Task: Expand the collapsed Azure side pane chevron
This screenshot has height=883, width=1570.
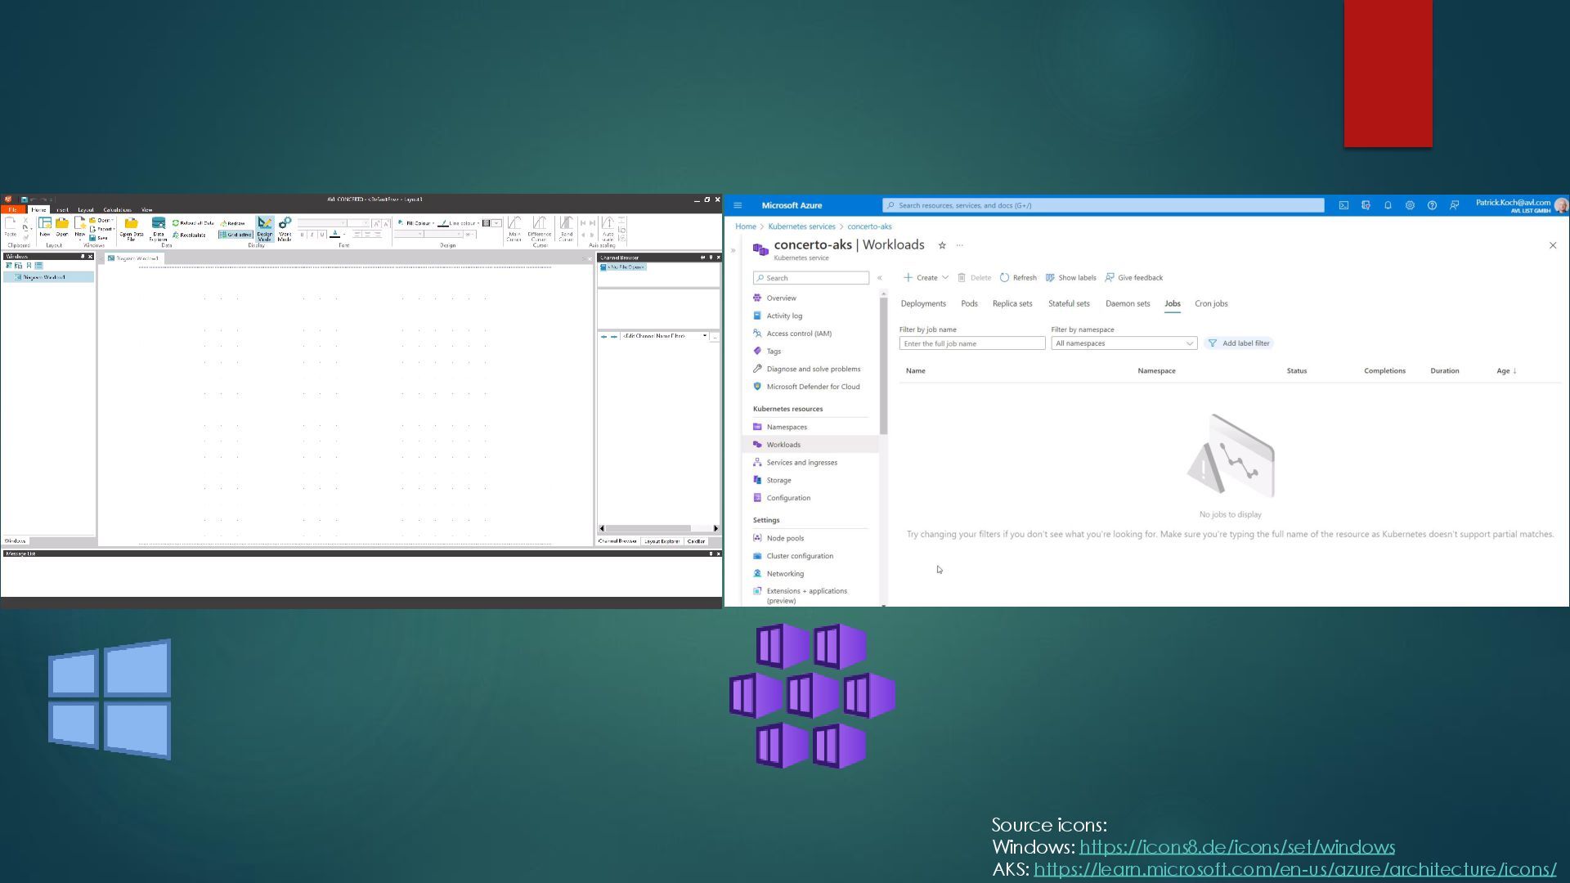Action: [733, 250]
